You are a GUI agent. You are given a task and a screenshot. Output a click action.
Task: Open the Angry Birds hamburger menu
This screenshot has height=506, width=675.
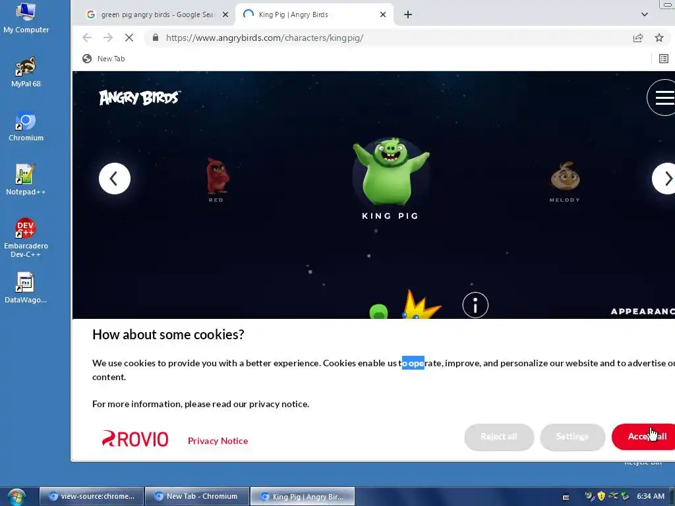tap(662, 98)
